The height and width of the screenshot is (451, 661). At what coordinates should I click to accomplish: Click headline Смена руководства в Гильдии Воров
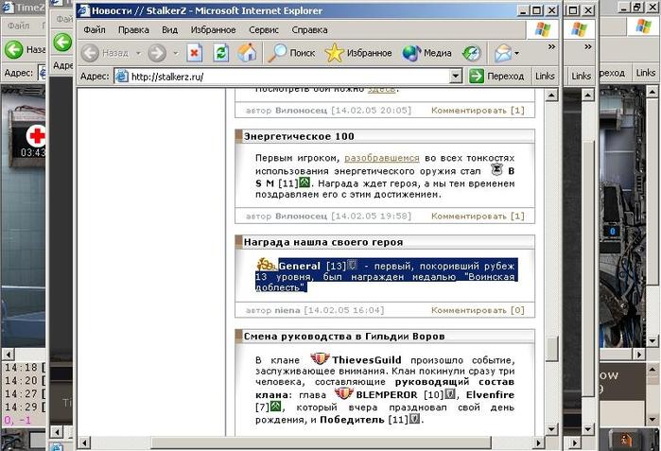point(344,337)
